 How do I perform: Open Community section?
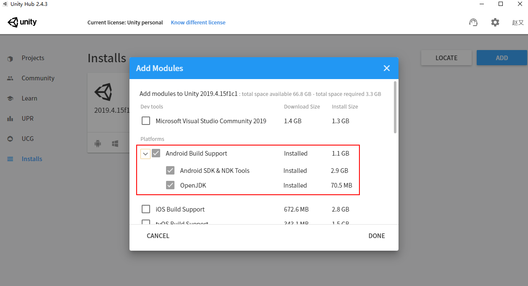click(38, 78)
